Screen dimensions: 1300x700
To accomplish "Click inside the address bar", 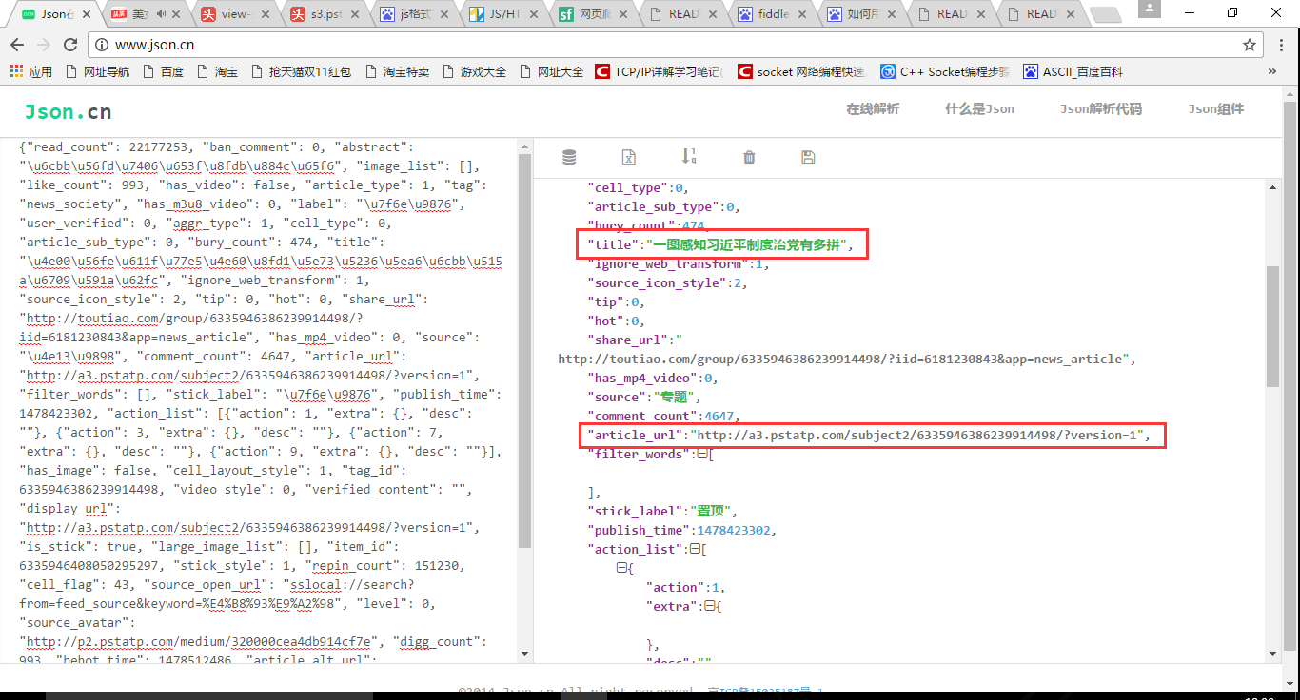I will (x=286, y=44).
